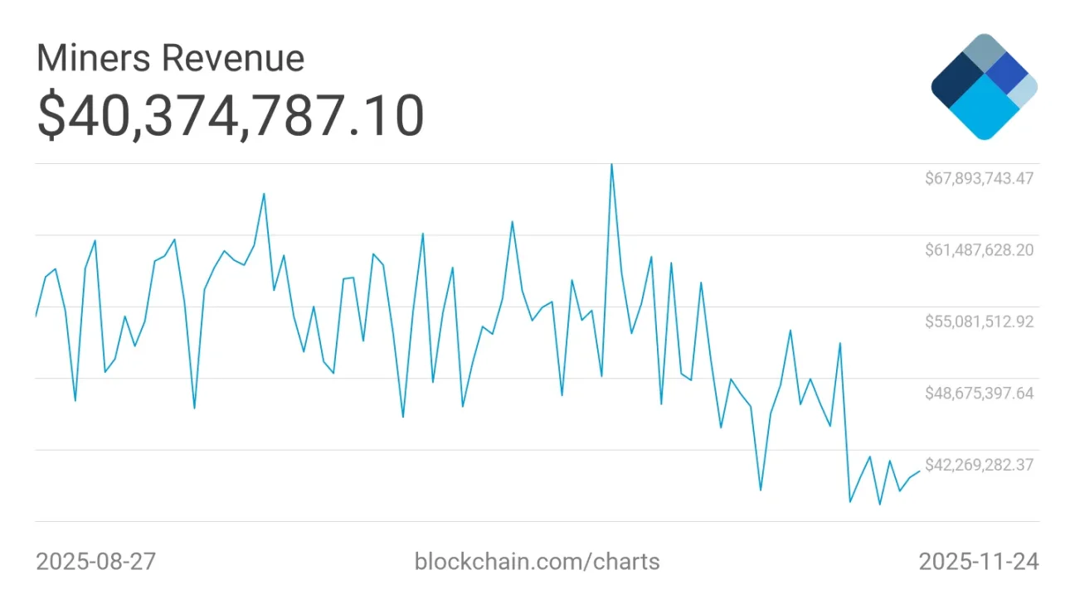Click the $40,374,787.10 revenue value
The width and height of the screenshot is (1075, 604).
(x=230, y=115)
